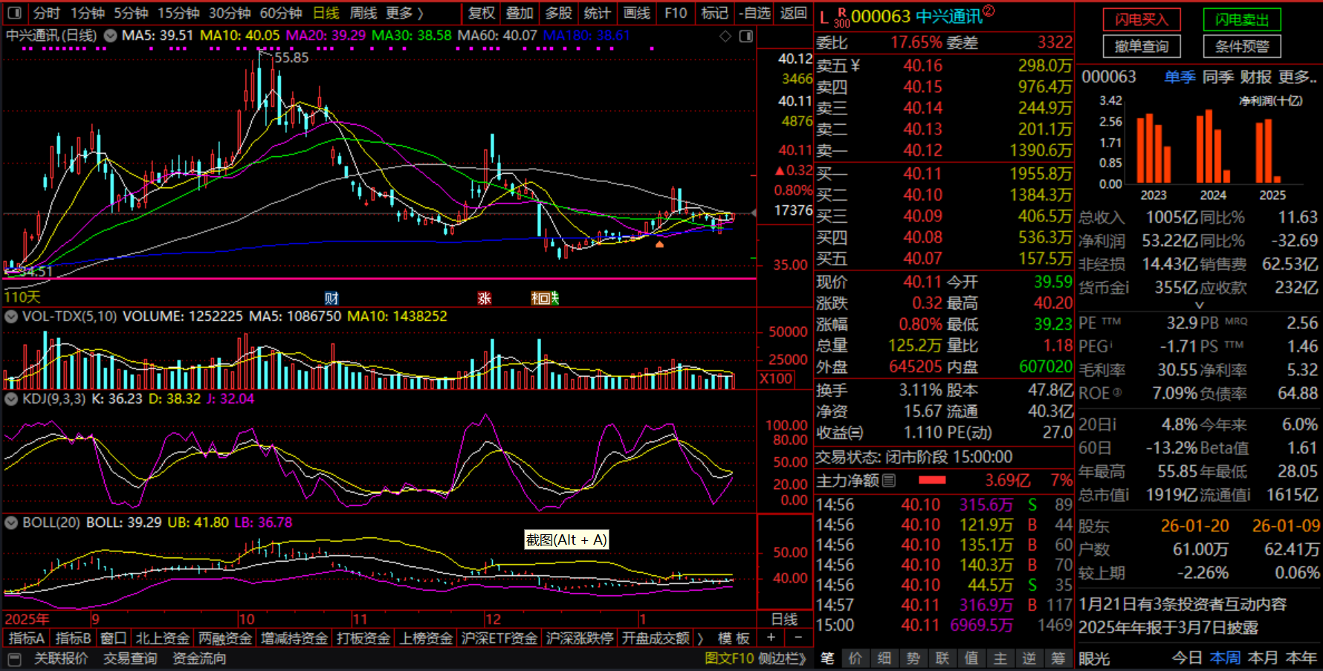This screenshot has width=1323, height=671.
Task: Show 两融资金 indicator
Action: (x=225, y=638)
